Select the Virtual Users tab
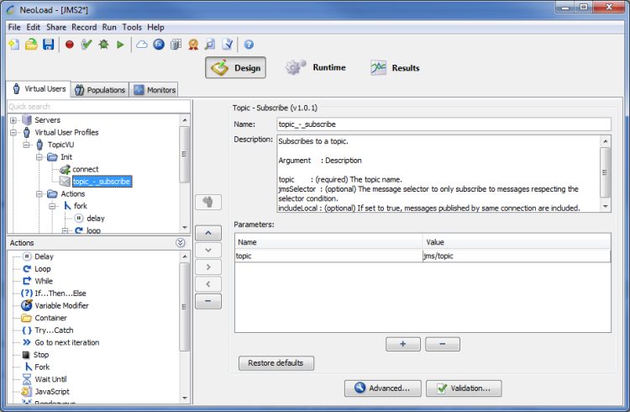The height and width of the screenshot is (412, 630). point(39,89)
